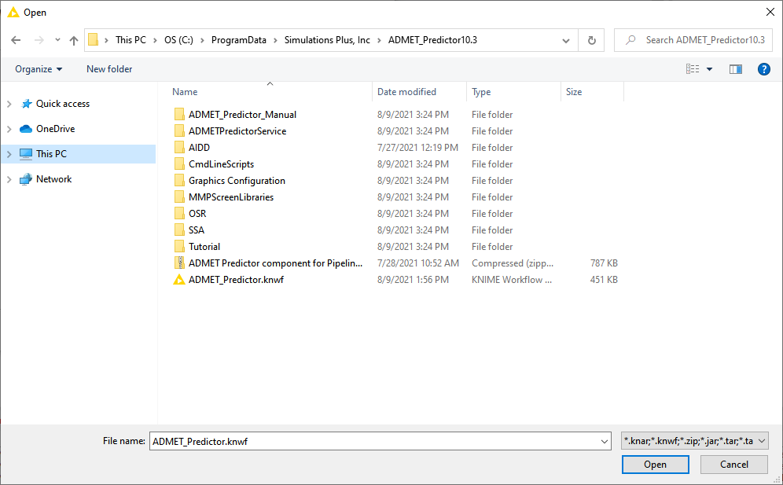Create a New folder
The image size is (783, 485).
pos(109,69)
